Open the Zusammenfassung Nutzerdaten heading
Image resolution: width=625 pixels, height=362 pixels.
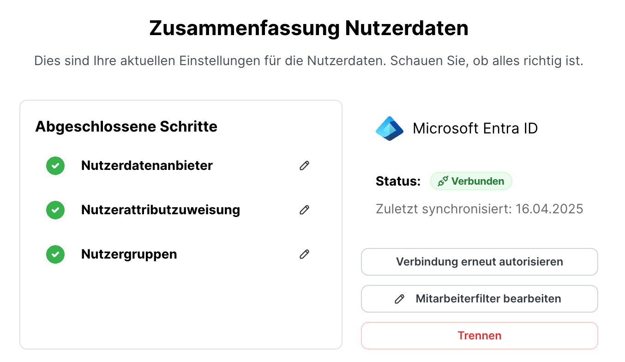[x=308, y=28]
